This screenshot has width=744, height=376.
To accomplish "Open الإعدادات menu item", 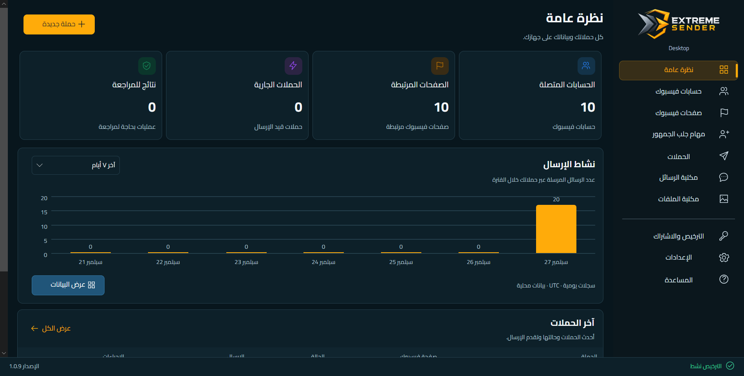I will coord(678,257).
